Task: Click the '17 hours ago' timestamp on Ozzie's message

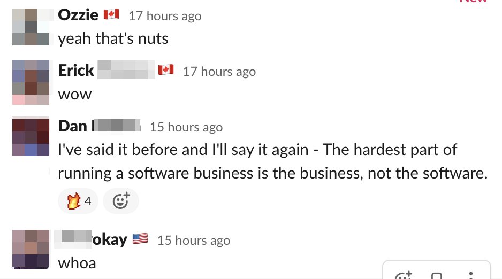Action: click(x=165, y=16)
